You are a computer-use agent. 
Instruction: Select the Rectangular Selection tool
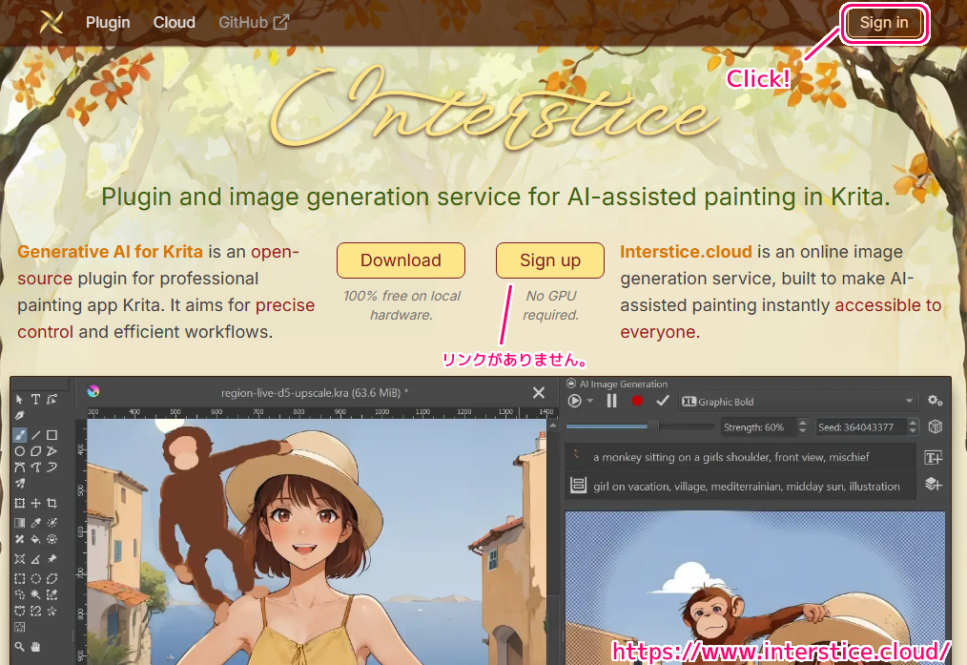(19, 578)
